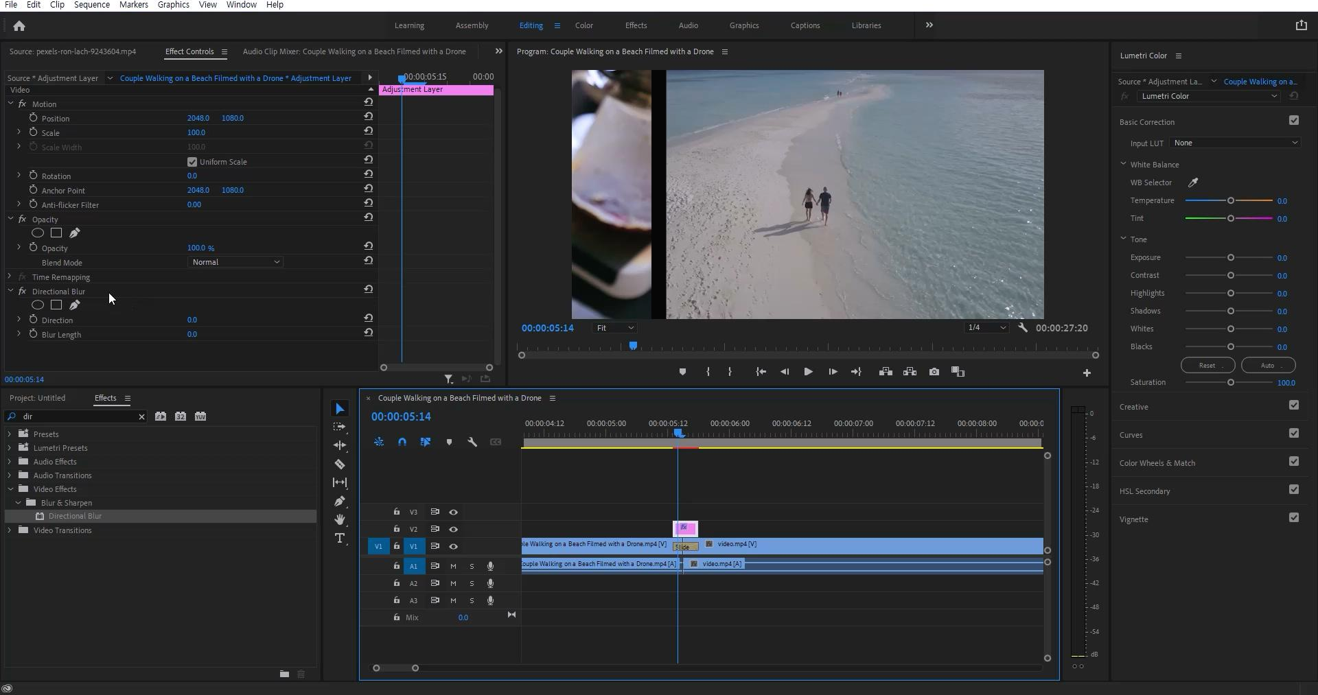
Task: Click the Reset tone button
Action: coord(1207,366)
